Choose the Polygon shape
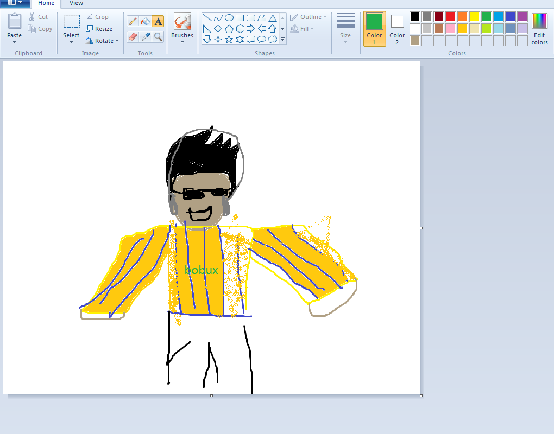Image resolution: width=554 pixels, height=434 pixels. (262, 18)
